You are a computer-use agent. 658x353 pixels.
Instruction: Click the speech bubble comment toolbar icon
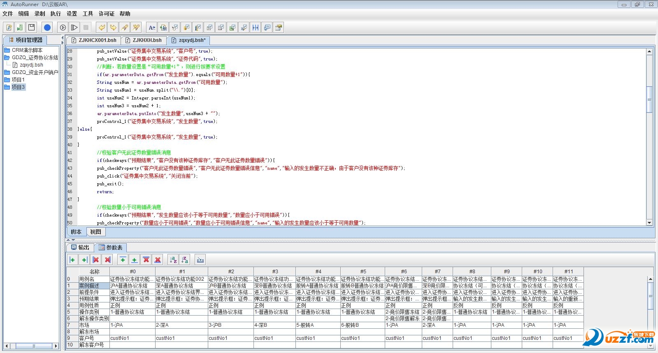pos(267,28)
